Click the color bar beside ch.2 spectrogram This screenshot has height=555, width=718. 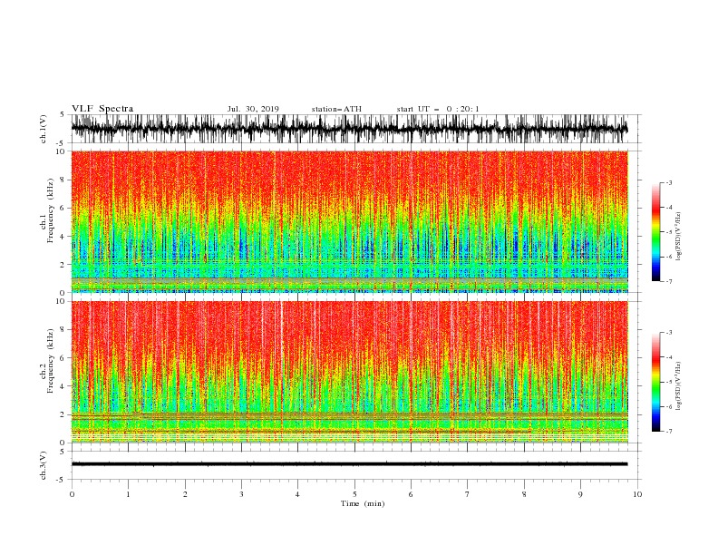pos(656,382)
